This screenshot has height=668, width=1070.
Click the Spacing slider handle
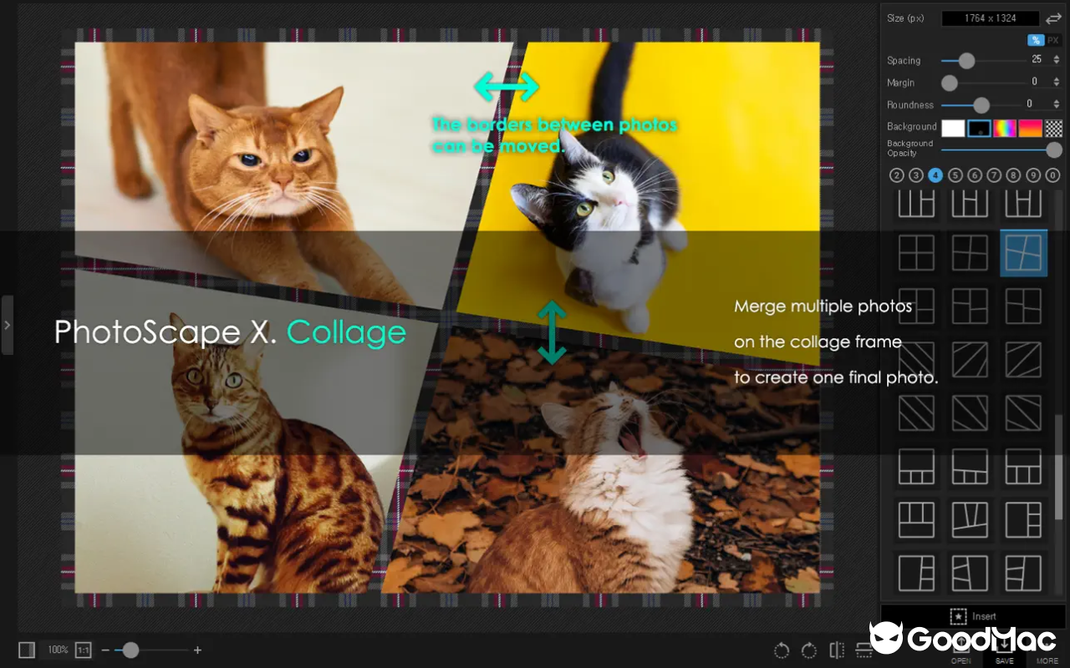pyautogui.click(x=966, y=60)
